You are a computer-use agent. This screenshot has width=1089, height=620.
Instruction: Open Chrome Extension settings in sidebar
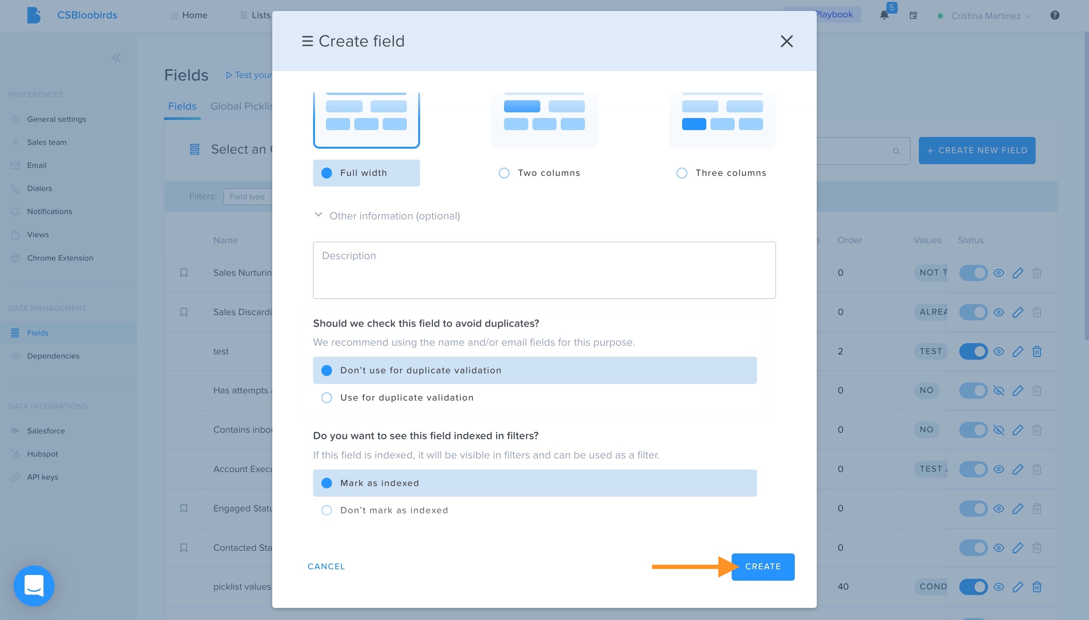pyautogui.click(x=60, y=258)
